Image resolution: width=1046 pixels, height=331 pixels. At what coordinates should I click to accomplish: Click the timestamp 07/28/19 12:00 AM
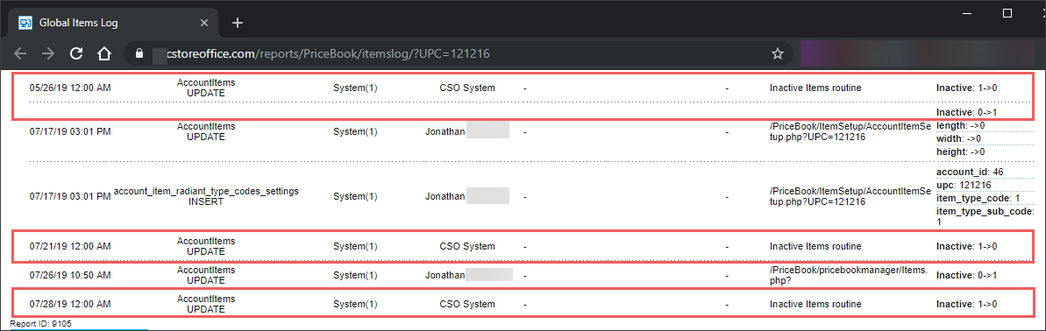(x=71, y=305)
